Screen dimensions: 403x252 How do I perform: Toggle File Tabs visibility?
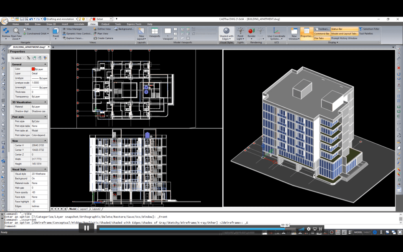pyautogui.click(x=319, y=38)
